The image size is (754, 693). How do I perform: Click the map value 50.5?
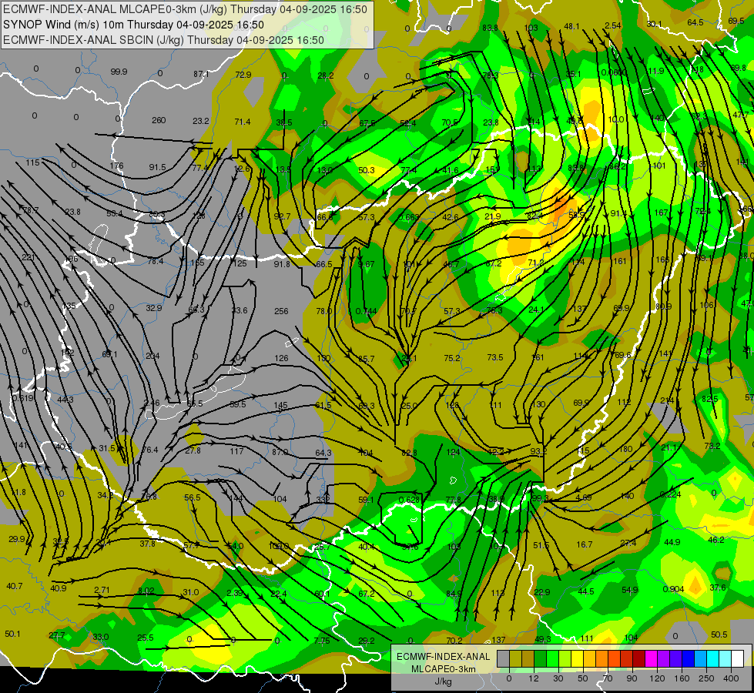click(x=719, y=634)
